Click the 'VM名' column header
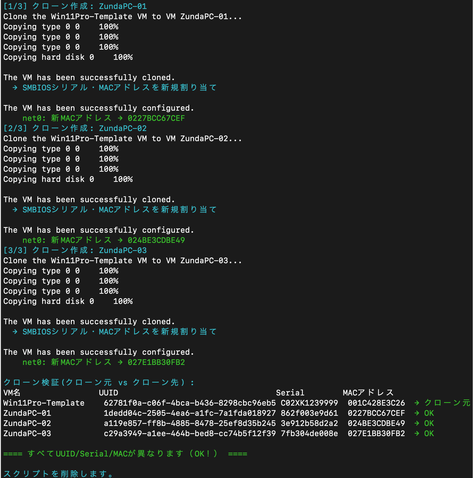Image resolution: width=473 pixels, height=478 pixels. click(12, 393)
